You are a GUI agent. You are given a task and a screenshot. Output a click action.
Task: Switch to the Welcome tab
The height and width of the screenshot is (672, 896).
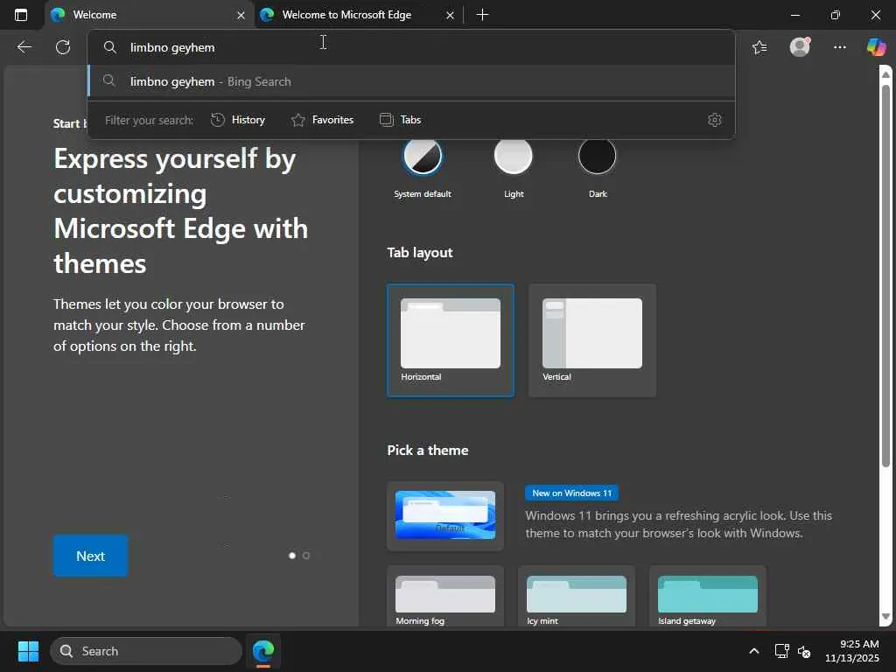(x=149, y=16)
